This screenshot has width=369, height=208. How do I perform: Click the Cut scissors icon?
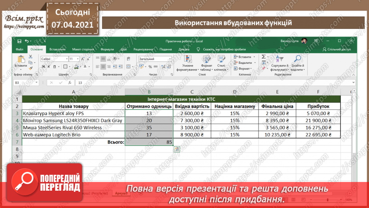tap(30, 57)
